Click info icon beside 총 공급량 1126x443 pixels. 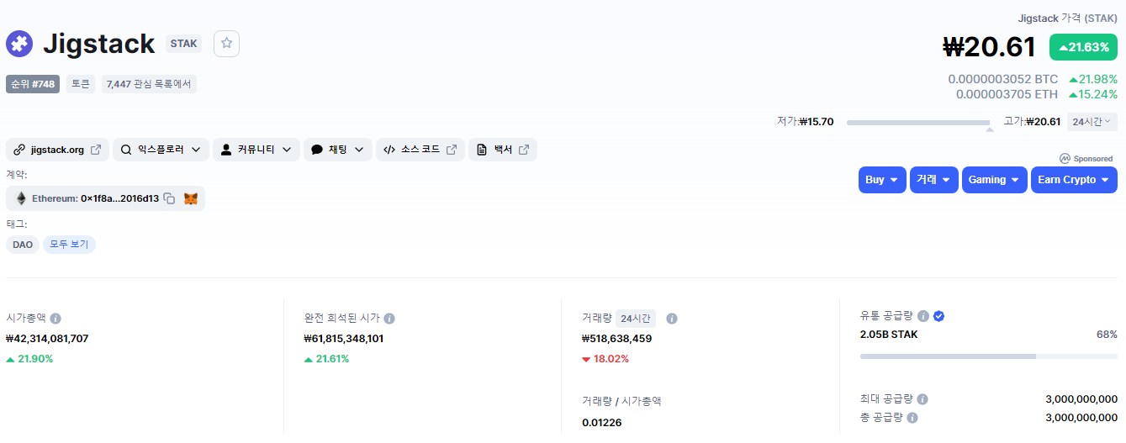pyautogui.click(x=912, y=417)
